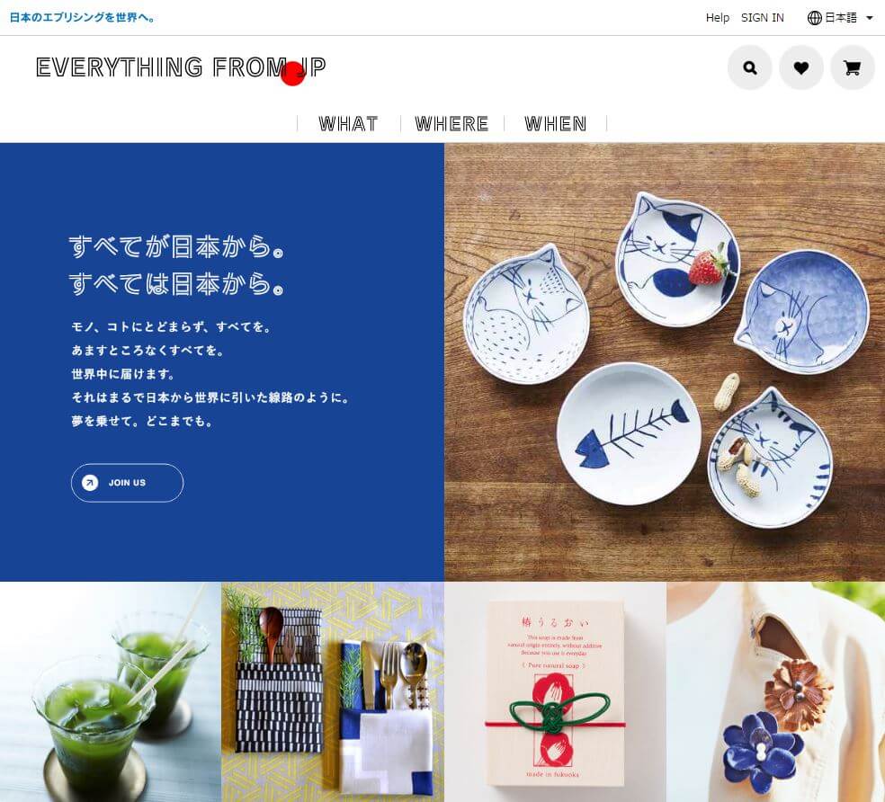Click the red circle in the logo

tap(293, 74)
